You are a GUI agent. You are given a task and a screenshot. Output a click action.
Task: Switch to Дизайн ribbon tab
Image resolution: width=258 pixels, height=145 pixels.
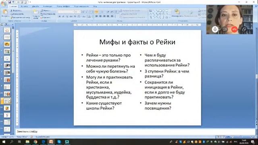coord(35,6)
